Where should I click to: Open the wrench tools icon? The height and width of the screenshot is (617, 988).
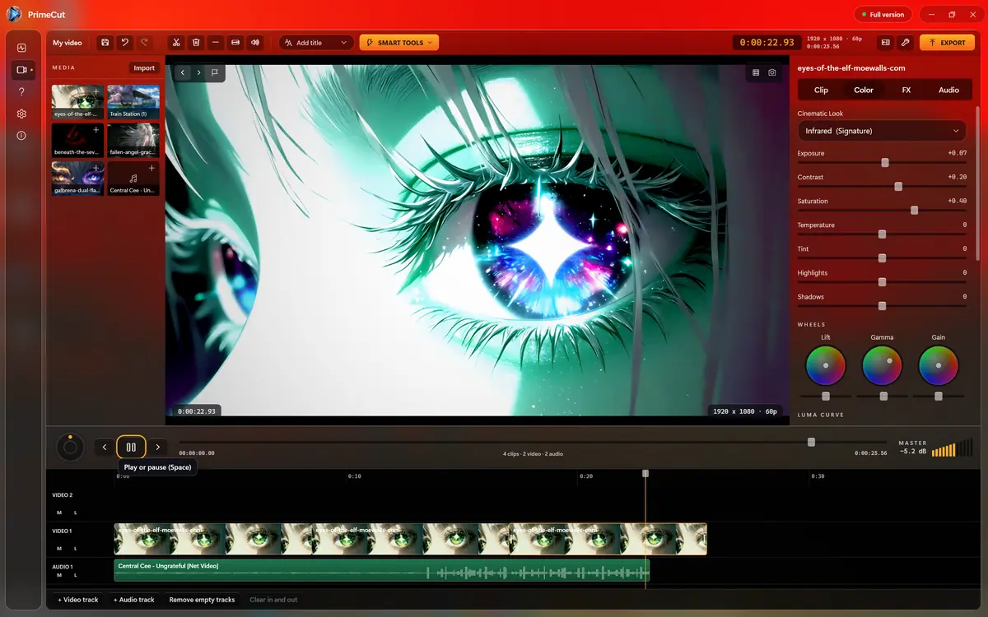[x=906, y=43]
